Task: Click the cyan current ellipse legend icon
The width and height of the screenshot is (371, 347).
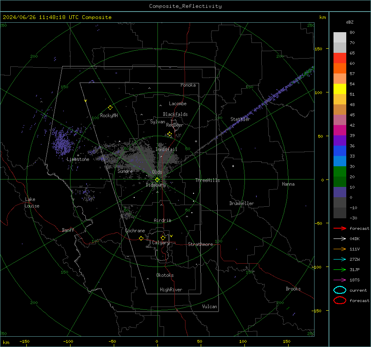Action: click(340, 290)
